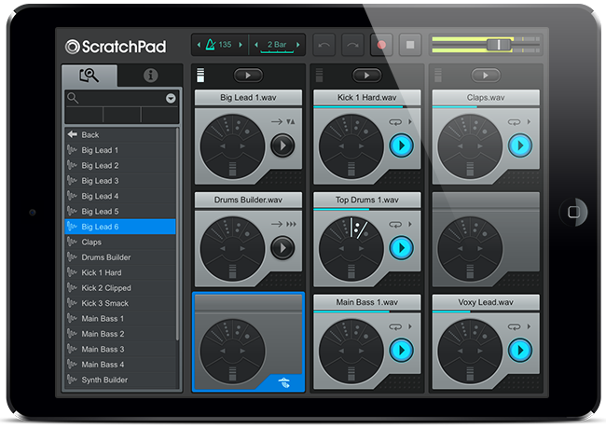Viewport: 606px width, 429px height.
Task: Change Voxy Lead.wav loop mode icon
Action: click(x=514, y=326)
